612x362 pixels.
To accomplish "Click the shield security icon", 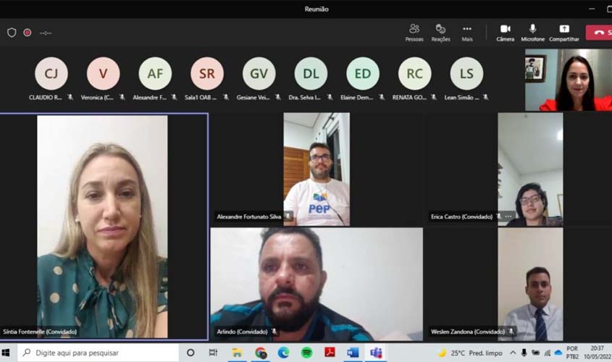I will tap(12, 33).
